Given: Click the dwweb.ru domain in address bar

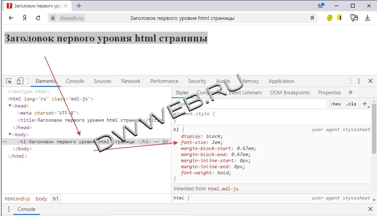Looking at the screenshot, I should [71, 18].
